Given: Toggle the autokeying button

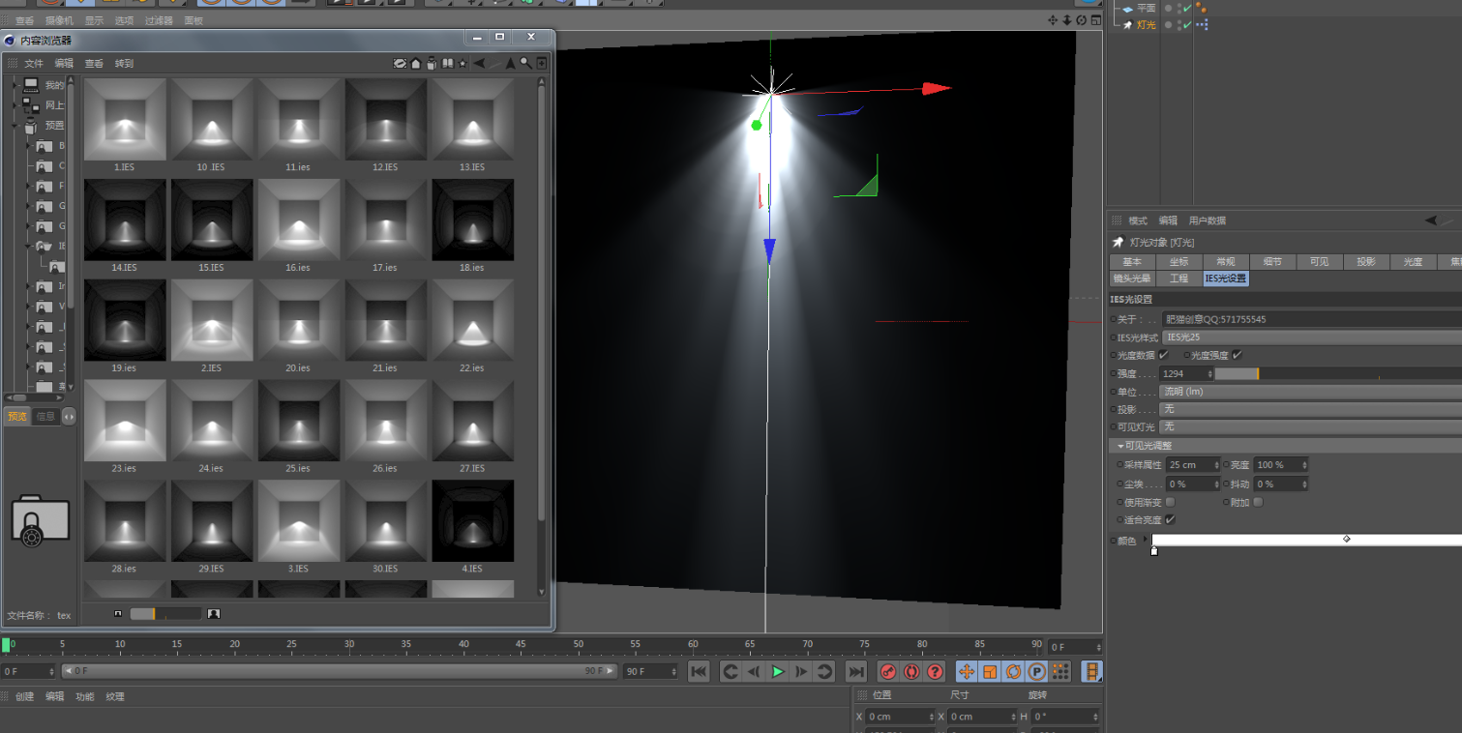Looking at the screenshot, I should 910,671.
